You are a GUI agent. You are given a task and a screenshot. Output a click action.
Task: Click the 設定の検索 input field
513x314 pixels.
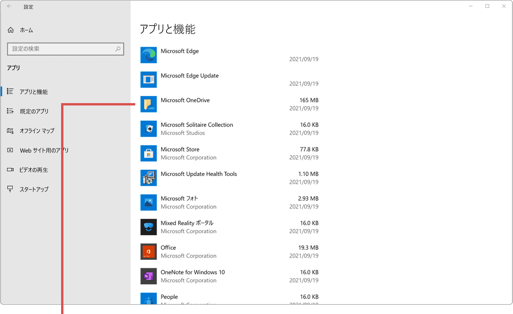[x=65, y=49]
